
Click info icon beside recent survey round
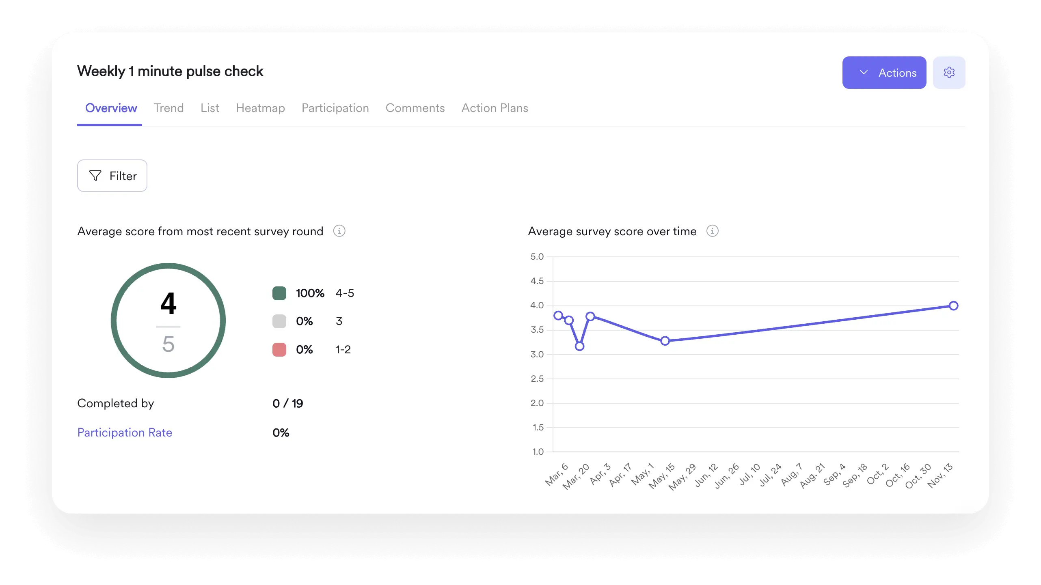pyautogui.click(x=339, y=231)
